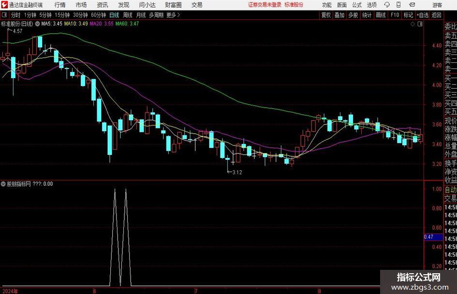The height and width of the screenshot is (294, 457).
Task: Click the 4.57 high price marker
Action: 17,31
